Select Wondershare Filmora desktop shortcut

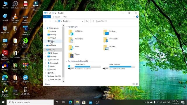tap(36, 6)
